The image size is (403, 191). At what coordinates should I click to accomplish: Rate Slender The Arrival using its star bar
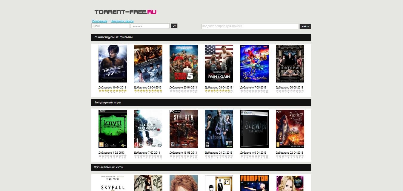pos(254,156)
